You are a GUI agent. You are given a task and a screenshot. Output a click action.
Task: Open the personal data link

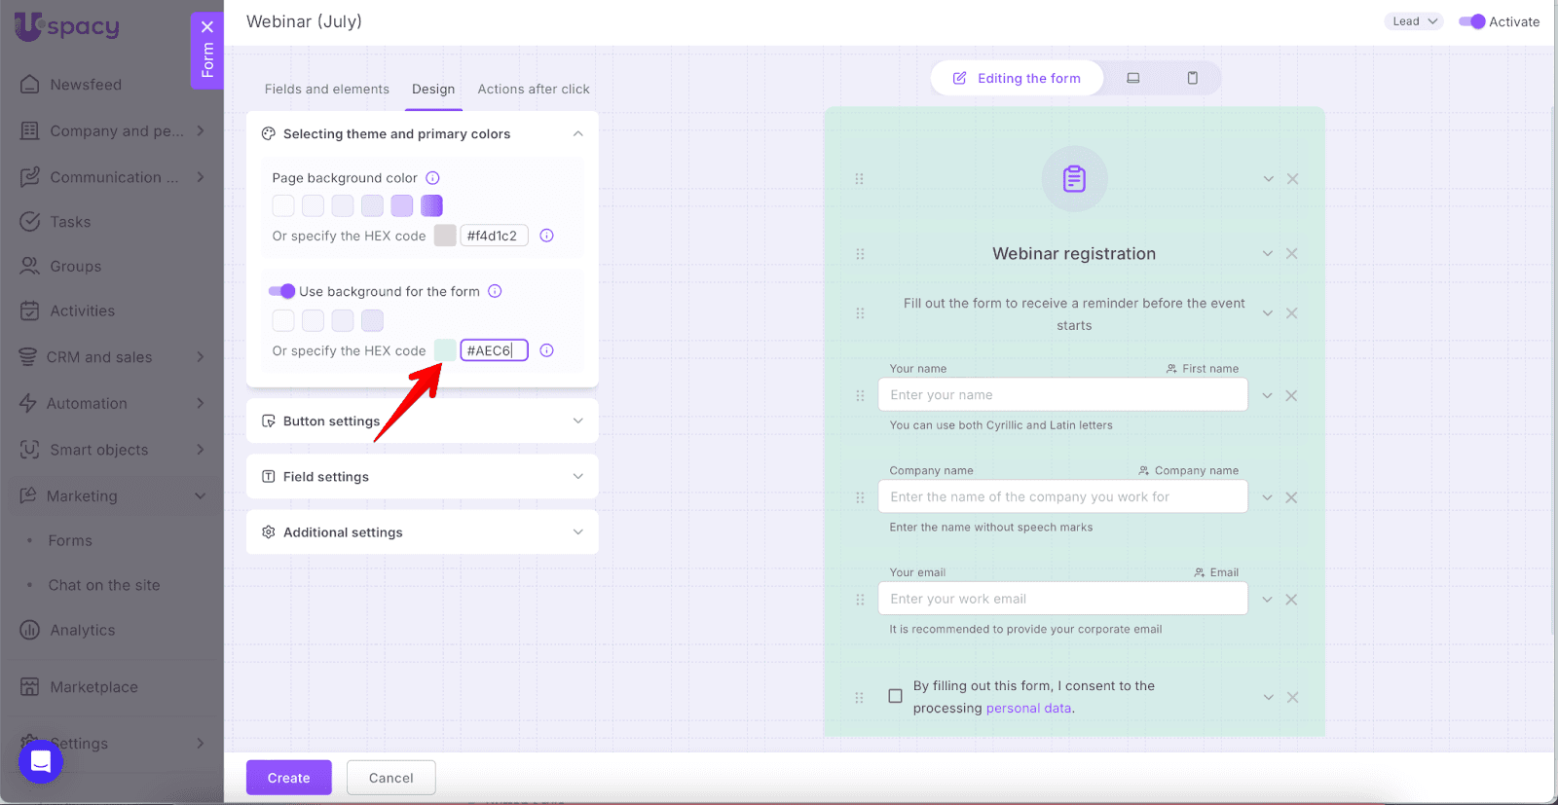tap(1028, 709)
